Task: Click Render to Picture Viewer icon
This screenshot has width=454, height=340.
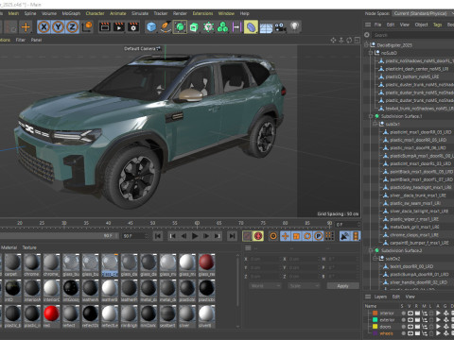Action: [x=119, y=27]
